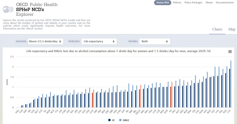This screenshot has height=124, width=237.
Task: Open Policy Packages section
Action: (193, 3)
